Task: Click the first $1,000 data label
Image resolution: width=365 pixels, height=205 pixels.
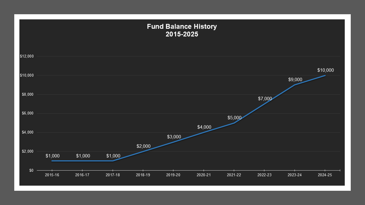Action: [x=53, y=156]
